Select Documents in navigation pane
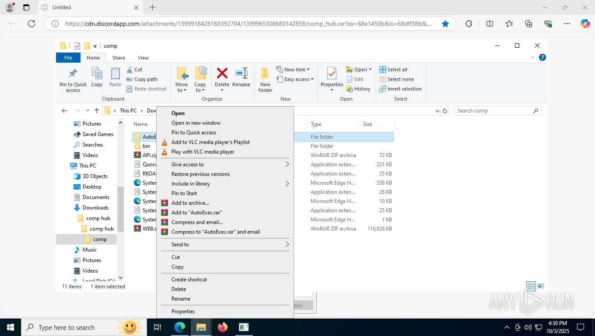The image size is (595, 336). click(91, 197)
